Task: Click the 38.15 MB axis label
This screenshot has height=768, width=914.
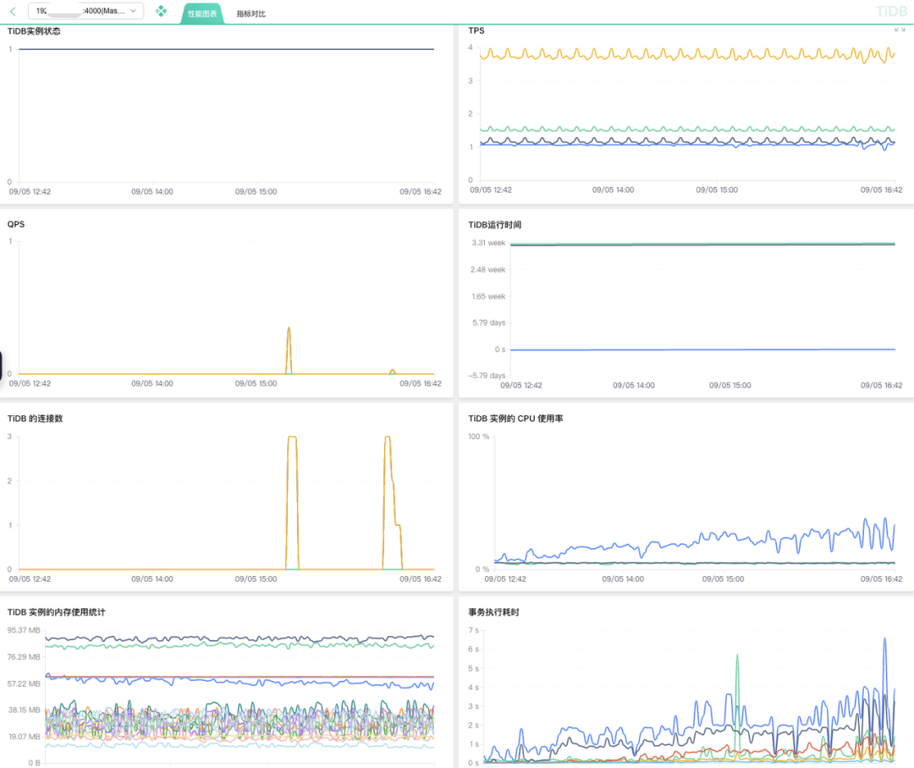Action: click(25, 710)
